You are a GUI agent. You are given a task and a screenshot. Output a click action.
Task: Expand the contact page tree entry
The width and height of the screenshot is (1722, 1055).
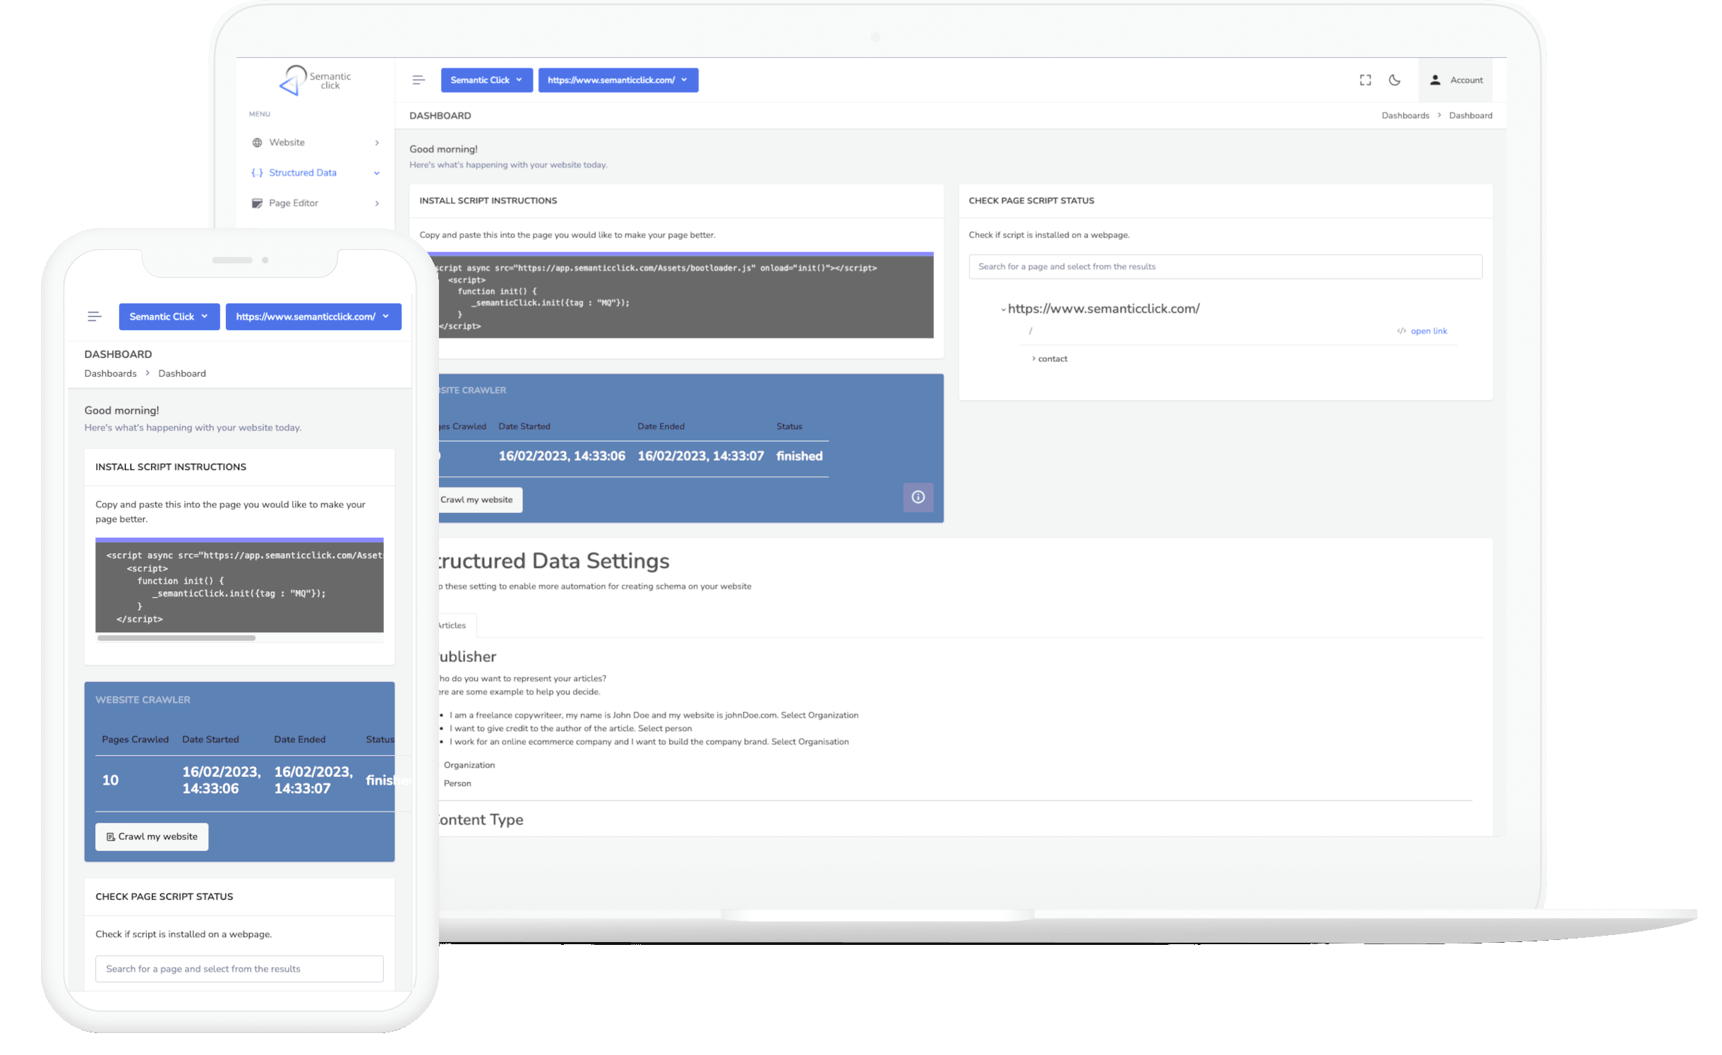1032,358
